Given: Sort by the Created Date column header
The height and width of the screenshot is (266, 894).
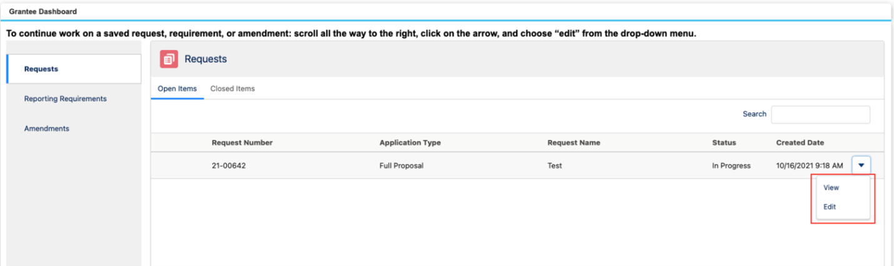Looking at the screenshot, I should [800, 143].
